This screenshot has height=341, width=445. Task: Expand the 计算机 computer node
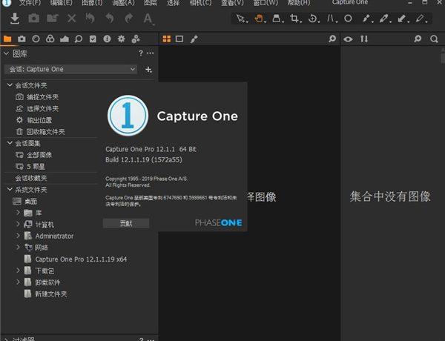tap(18, 224)
